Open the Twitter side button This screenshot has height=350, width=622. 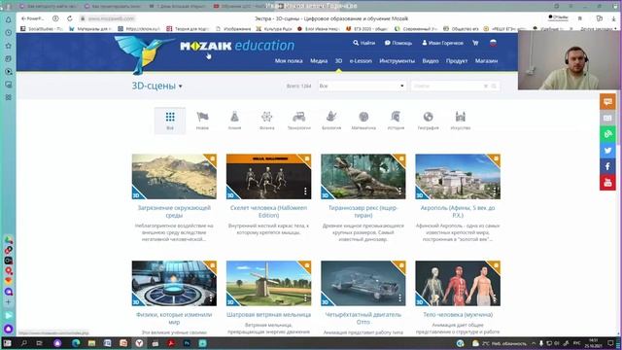(607, 151)
